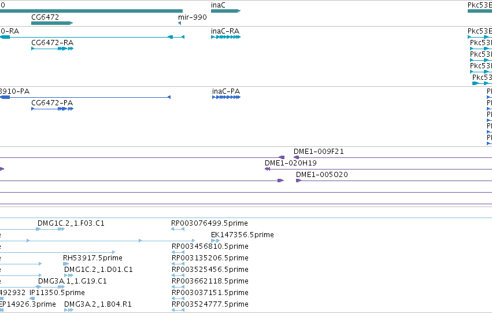Select EST DMG1C.2_1.D01.C1 label

(98, 270)
